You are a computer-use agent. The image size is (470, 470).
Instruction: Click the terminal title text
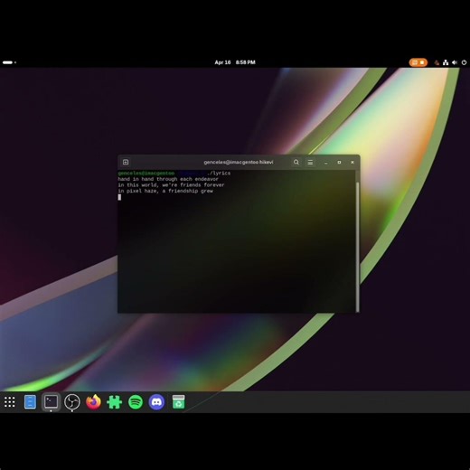[239, 162]
